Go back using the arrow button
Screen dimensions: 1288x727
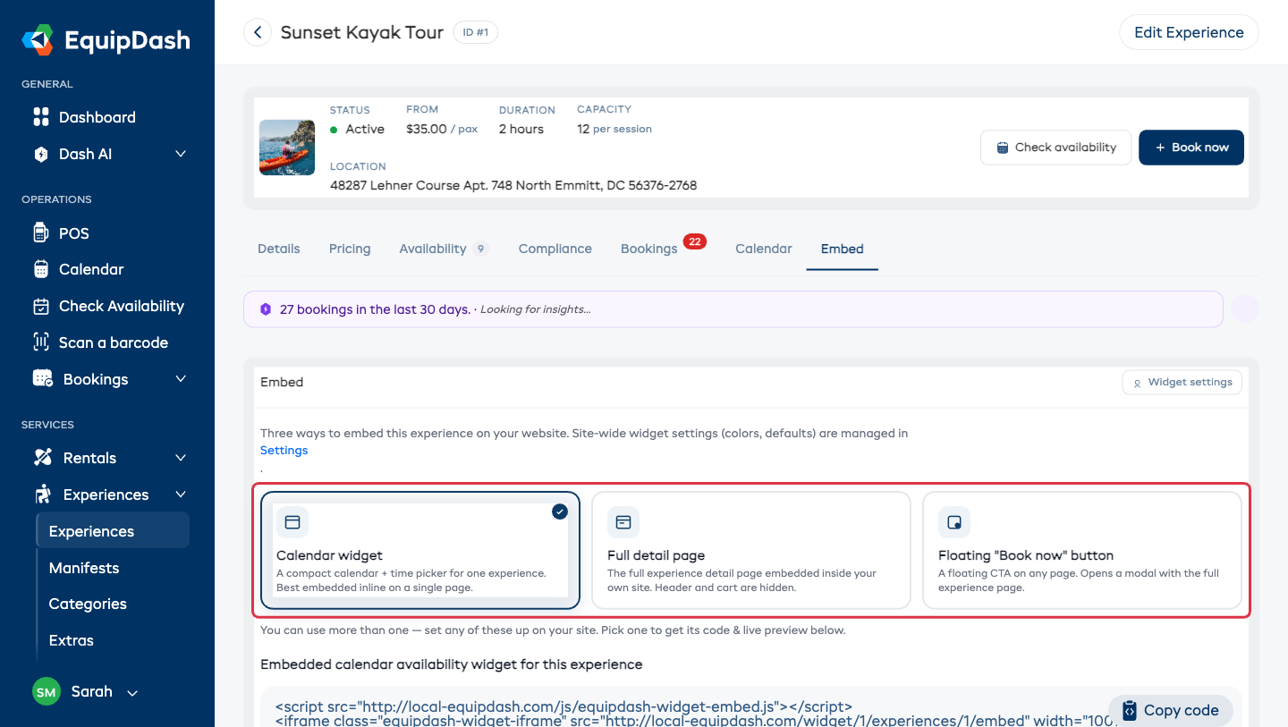tap(258, 33)
